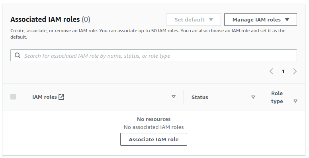The image size is (309, 158).
Task: Click the Associated IAM roles heading
Action: coord(45,20)
